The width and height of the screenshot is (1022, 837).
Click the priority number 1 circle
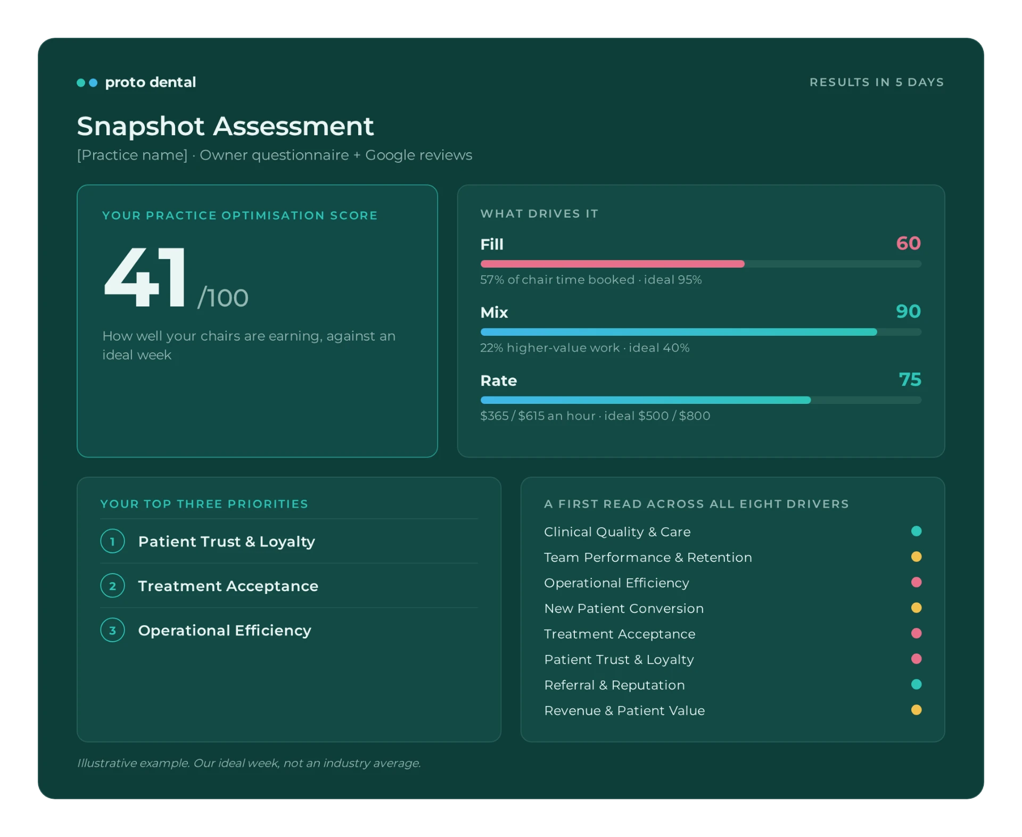[112, 541]
